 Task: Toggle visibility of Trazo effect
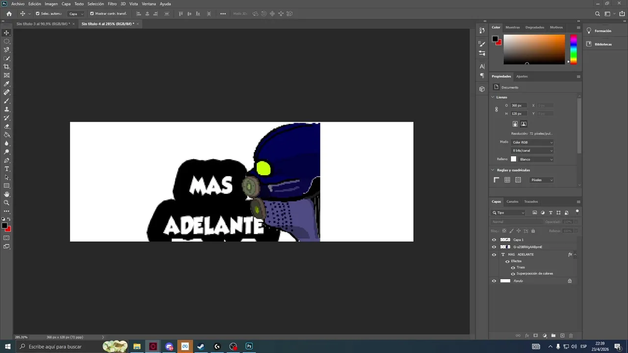513,267
